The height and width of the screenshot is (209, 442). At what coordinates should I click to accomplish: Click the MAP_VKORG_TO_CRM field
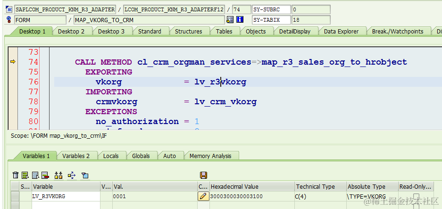149,20
